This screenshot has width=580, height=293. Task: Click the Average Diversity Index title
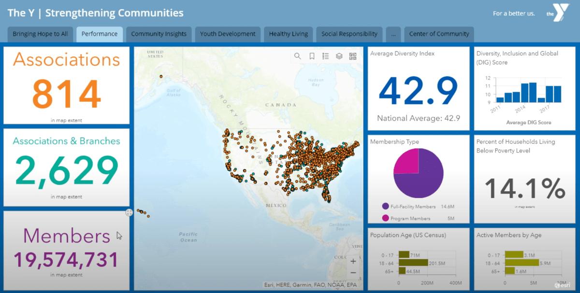tap(402, 54)
